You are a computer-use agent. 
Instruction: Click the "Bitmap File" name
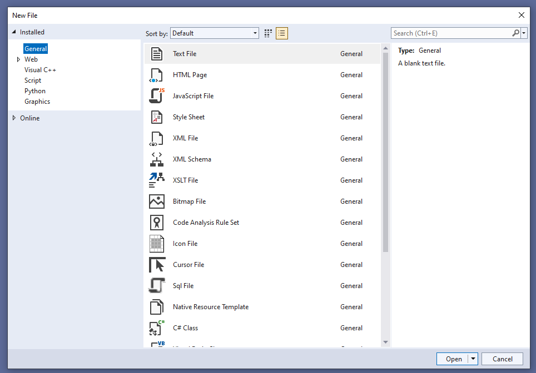tap(189, 201)
